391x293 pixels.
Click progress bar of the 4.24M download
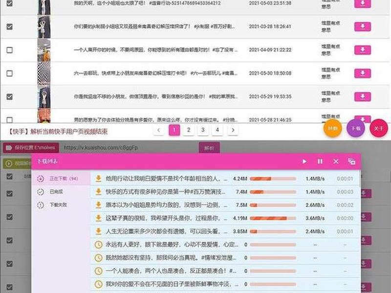(x=273, y=179)
